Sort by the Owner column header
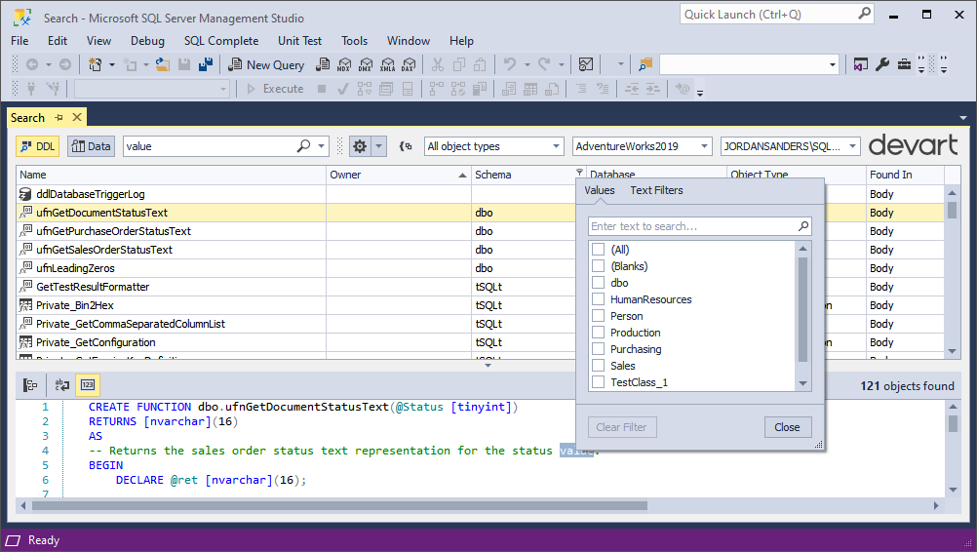The image size is (977, 552). click(399, 175)
